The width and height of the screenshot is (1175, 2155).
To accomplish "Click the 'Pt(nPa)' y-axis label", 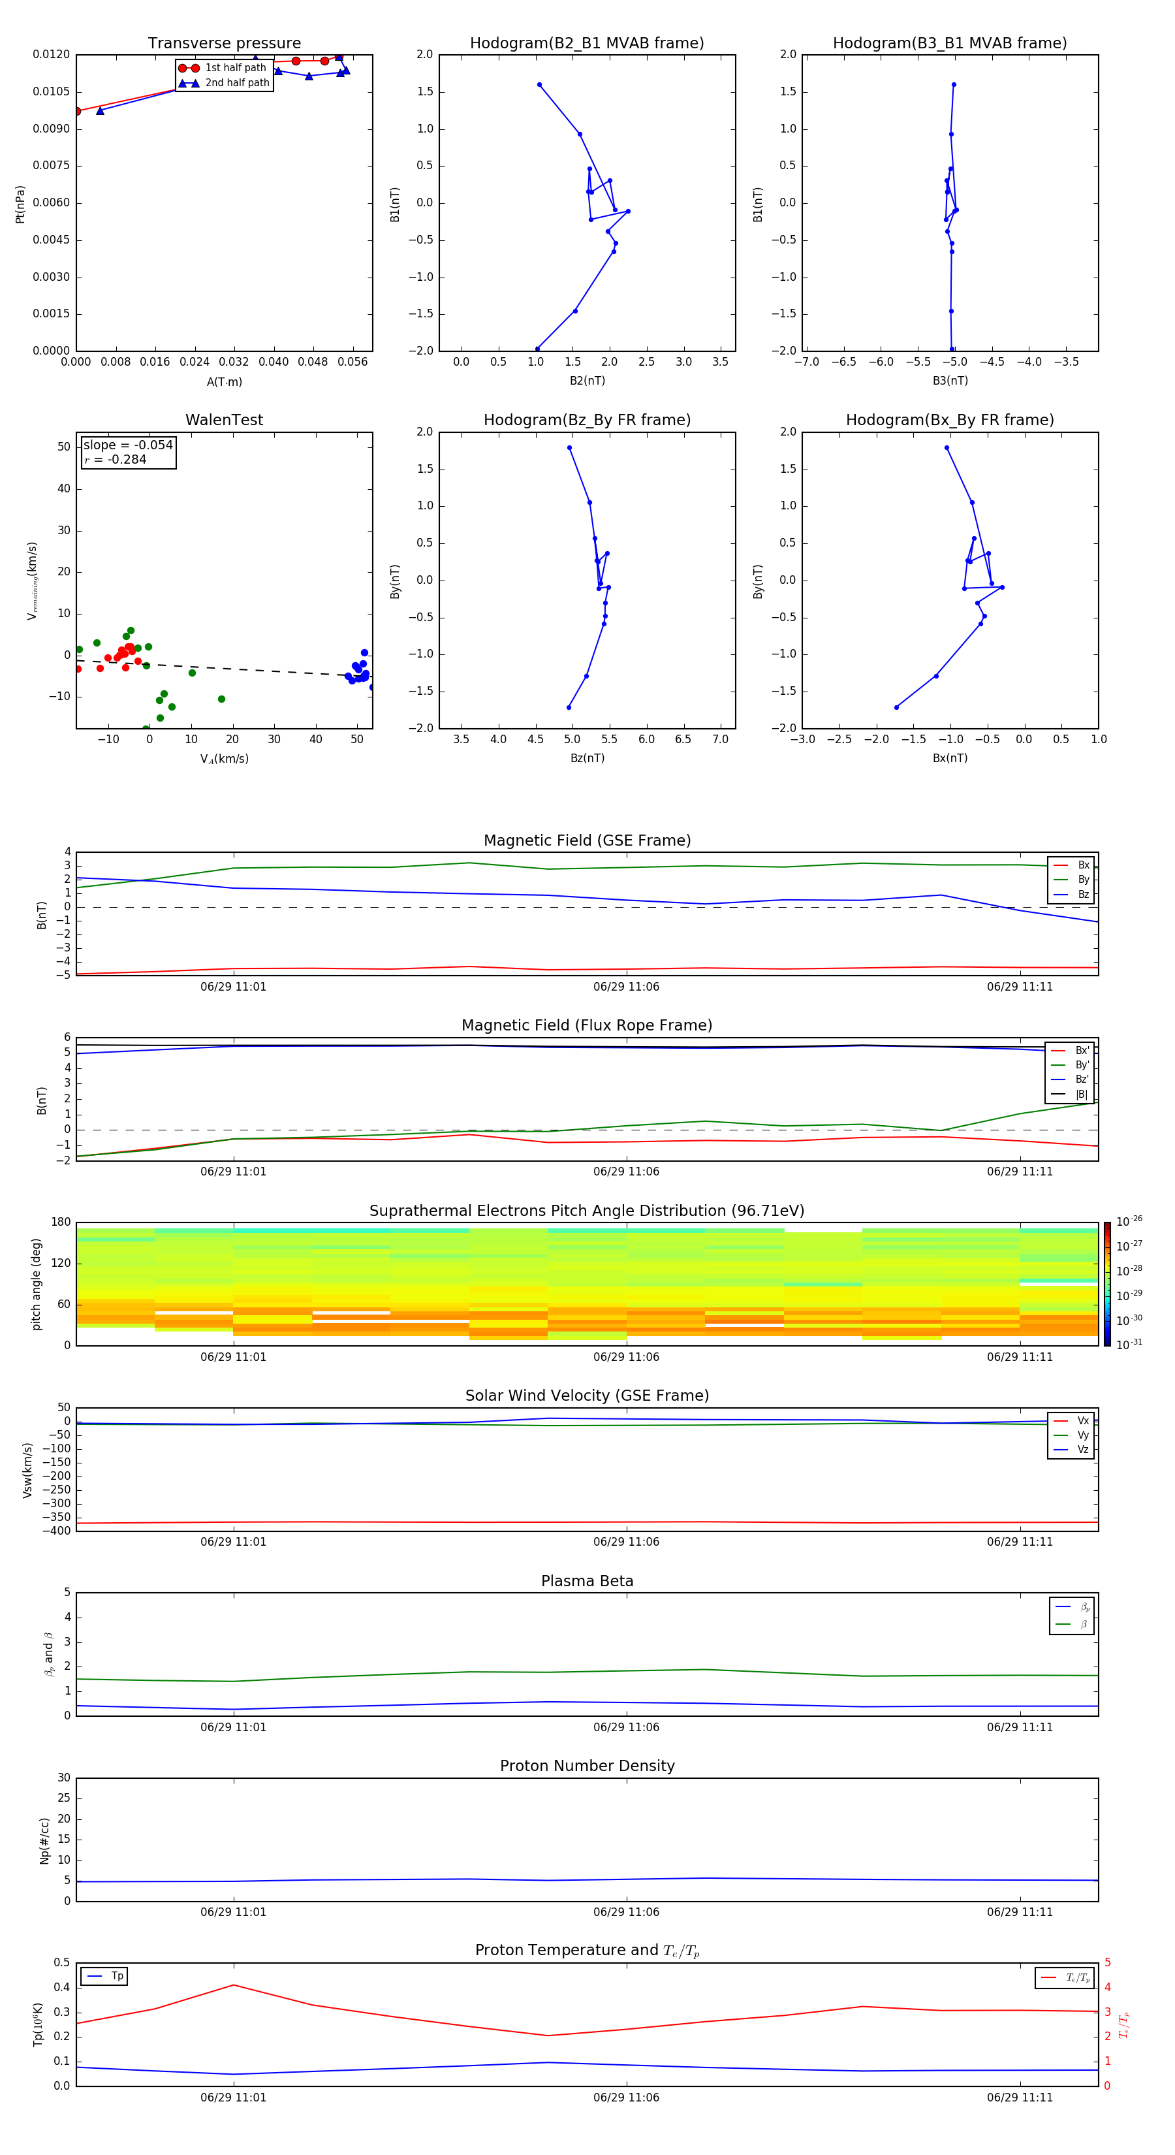I will [20, 203].
